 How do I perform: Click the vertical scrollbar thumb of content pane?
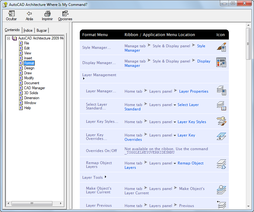pos(248,44)
